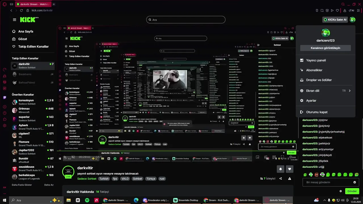The height and width of the screenshot is (204, 363).
Task: Click Daha Fazla Göster under recommended channels
Action: coord(21,185)
